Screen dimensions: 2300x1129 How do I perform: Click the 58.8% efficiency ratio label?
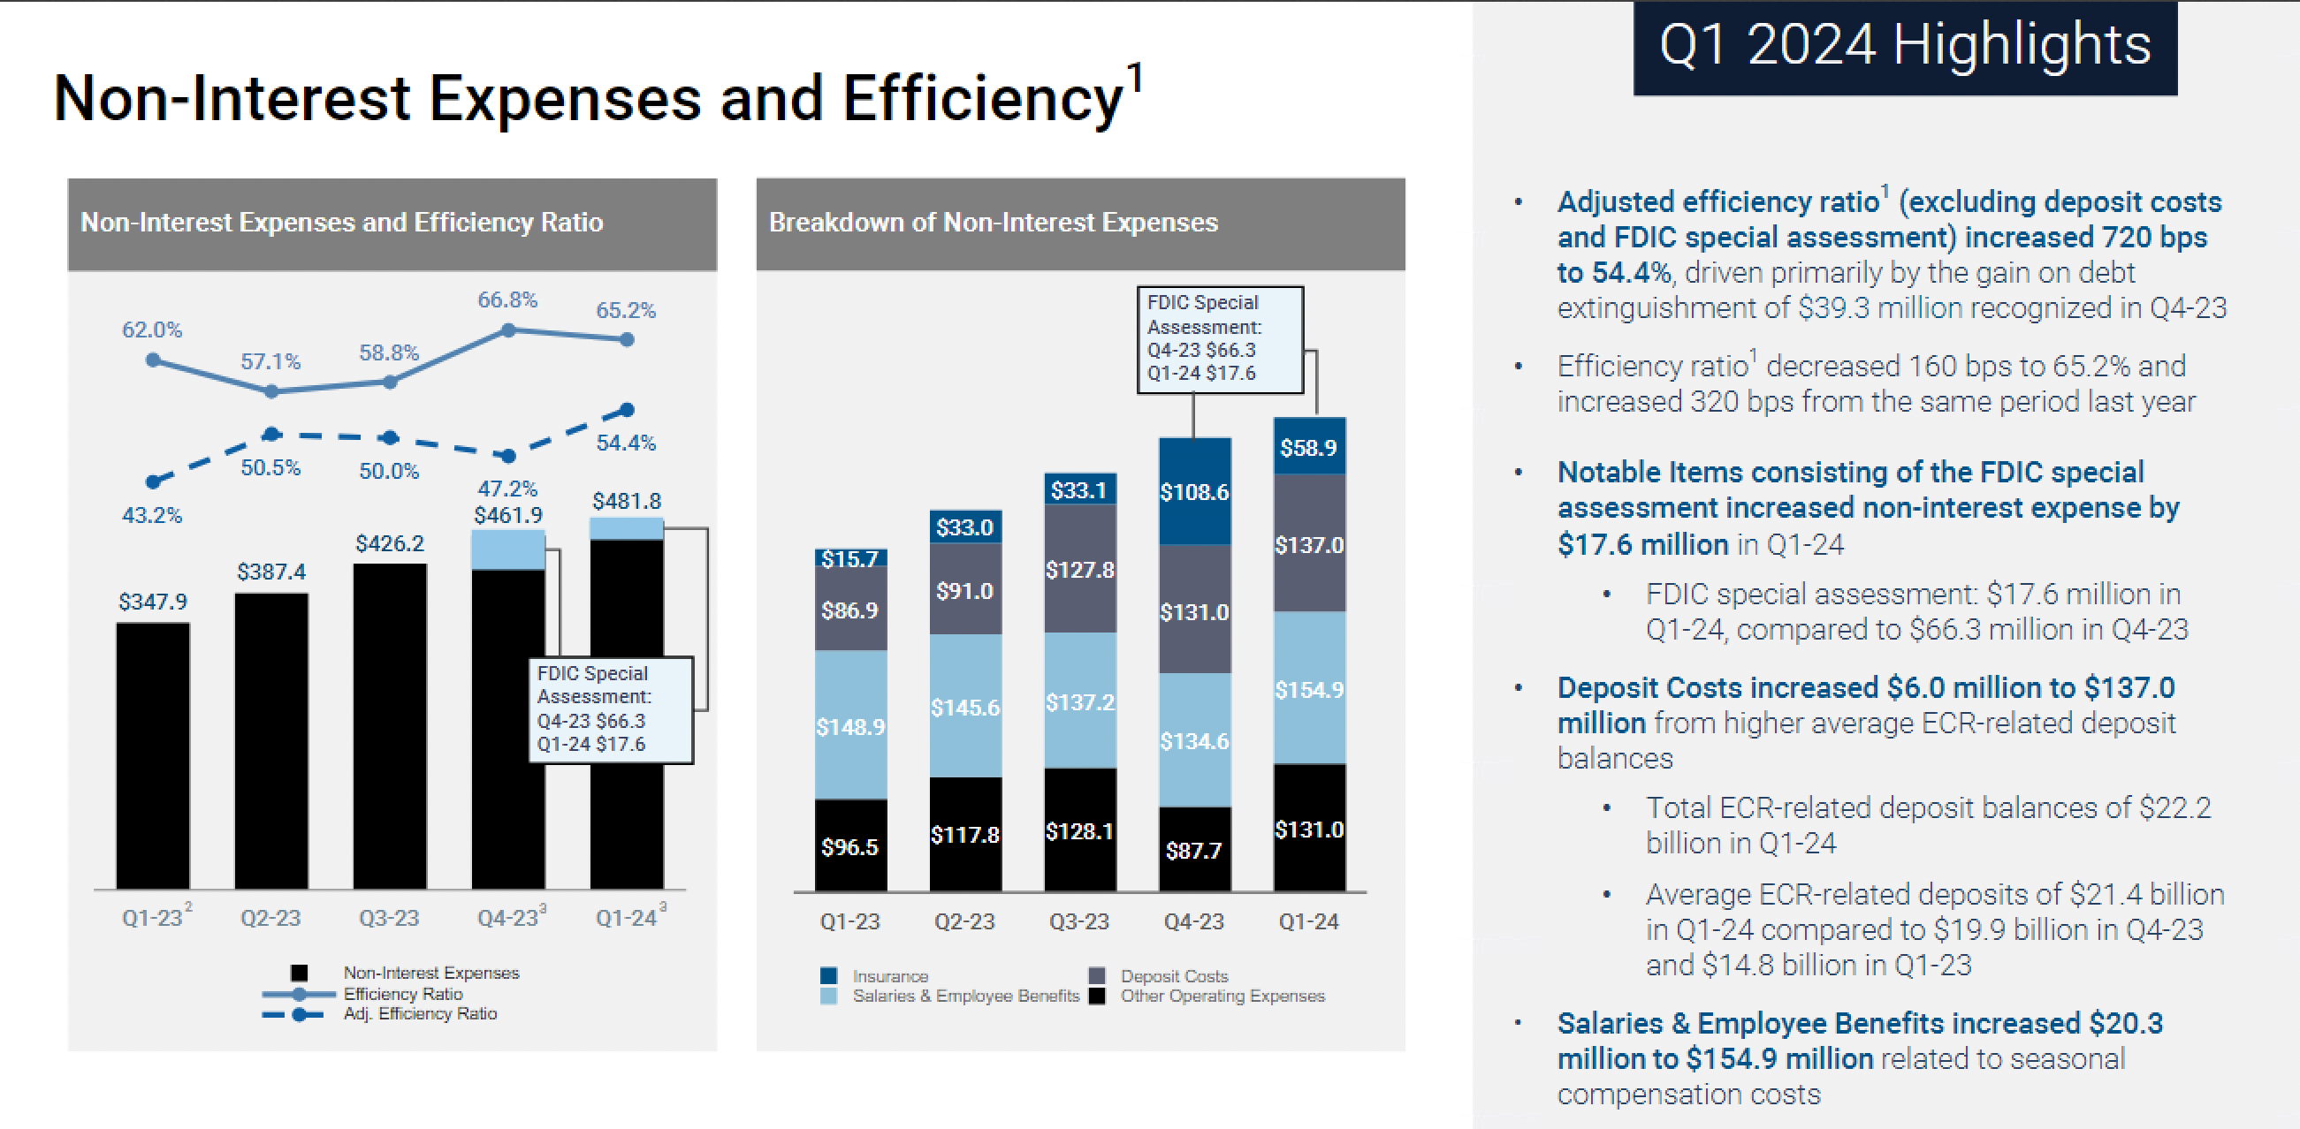(389, 352)
